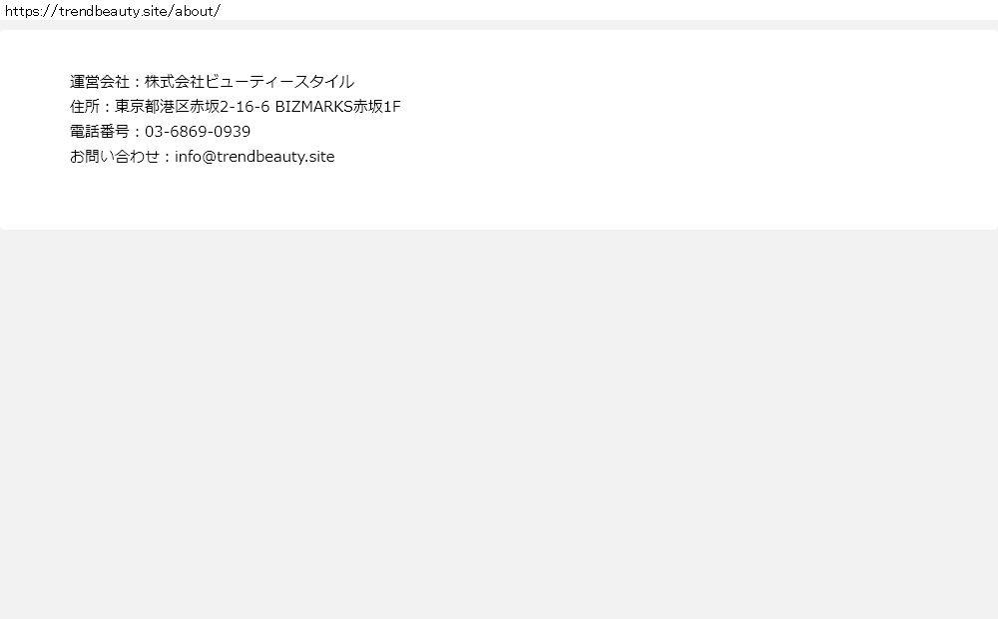Click the phone number 03-6869-0939

tap(198, 131)
